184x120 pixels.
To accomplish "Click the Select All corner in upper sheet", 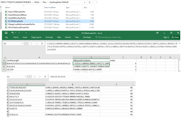I will pos(4,57).
